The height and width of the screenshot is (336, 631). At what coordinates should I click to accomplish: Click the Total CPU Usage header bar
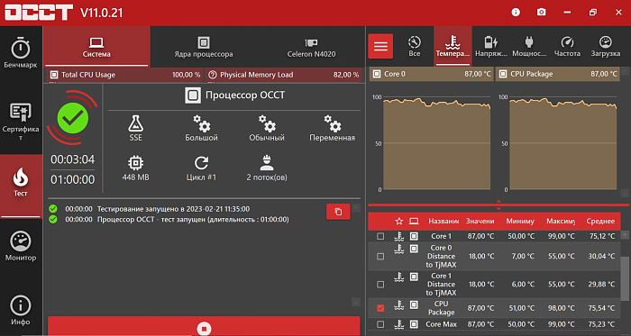click(x=125, y=75)
